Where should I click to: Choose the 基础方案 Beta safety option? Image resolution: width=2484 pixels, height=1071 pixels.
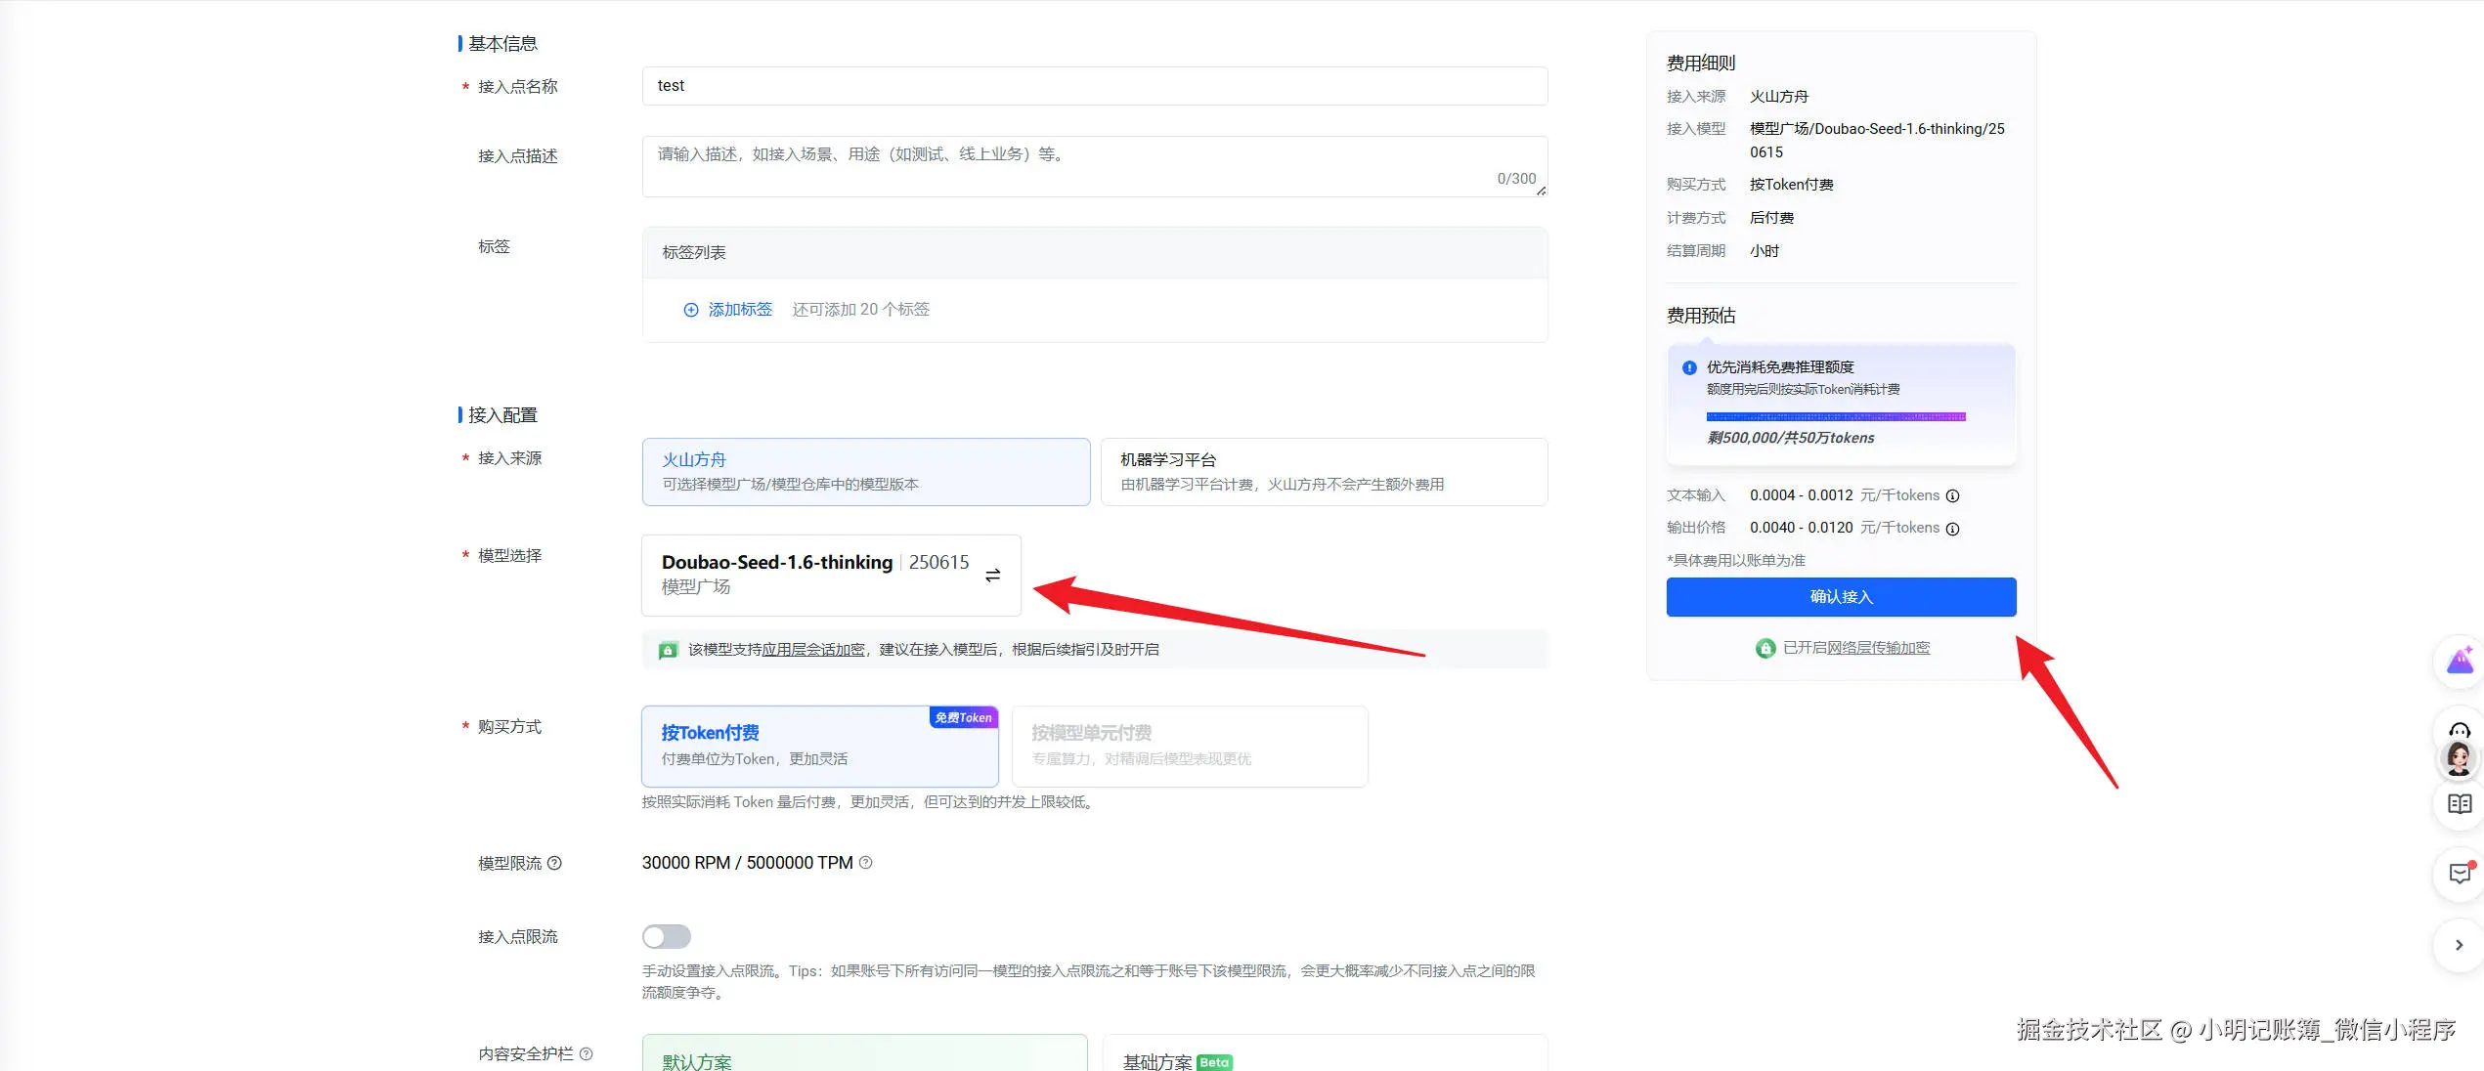(x=1323, y=1055)
